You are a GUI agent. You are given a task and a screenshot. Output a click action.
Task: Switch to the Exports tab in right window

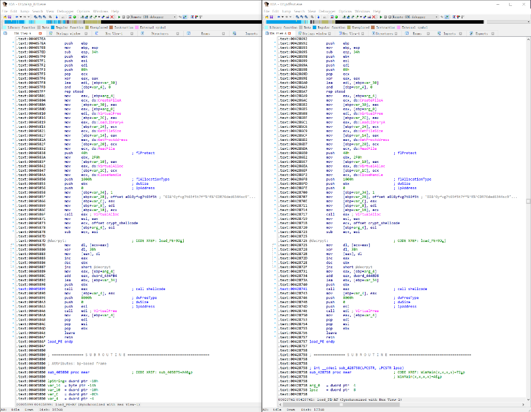(x=480, y=33)
